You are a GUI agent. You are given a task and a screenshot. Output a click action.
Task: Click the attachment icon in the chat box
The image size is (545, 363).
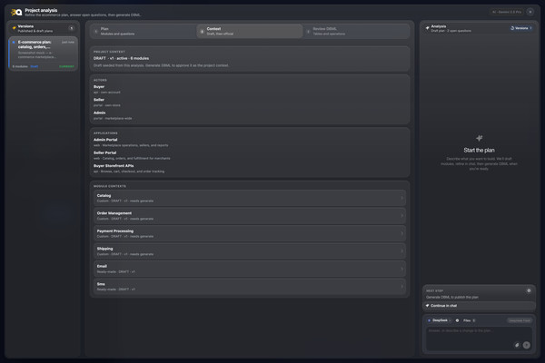517,345
